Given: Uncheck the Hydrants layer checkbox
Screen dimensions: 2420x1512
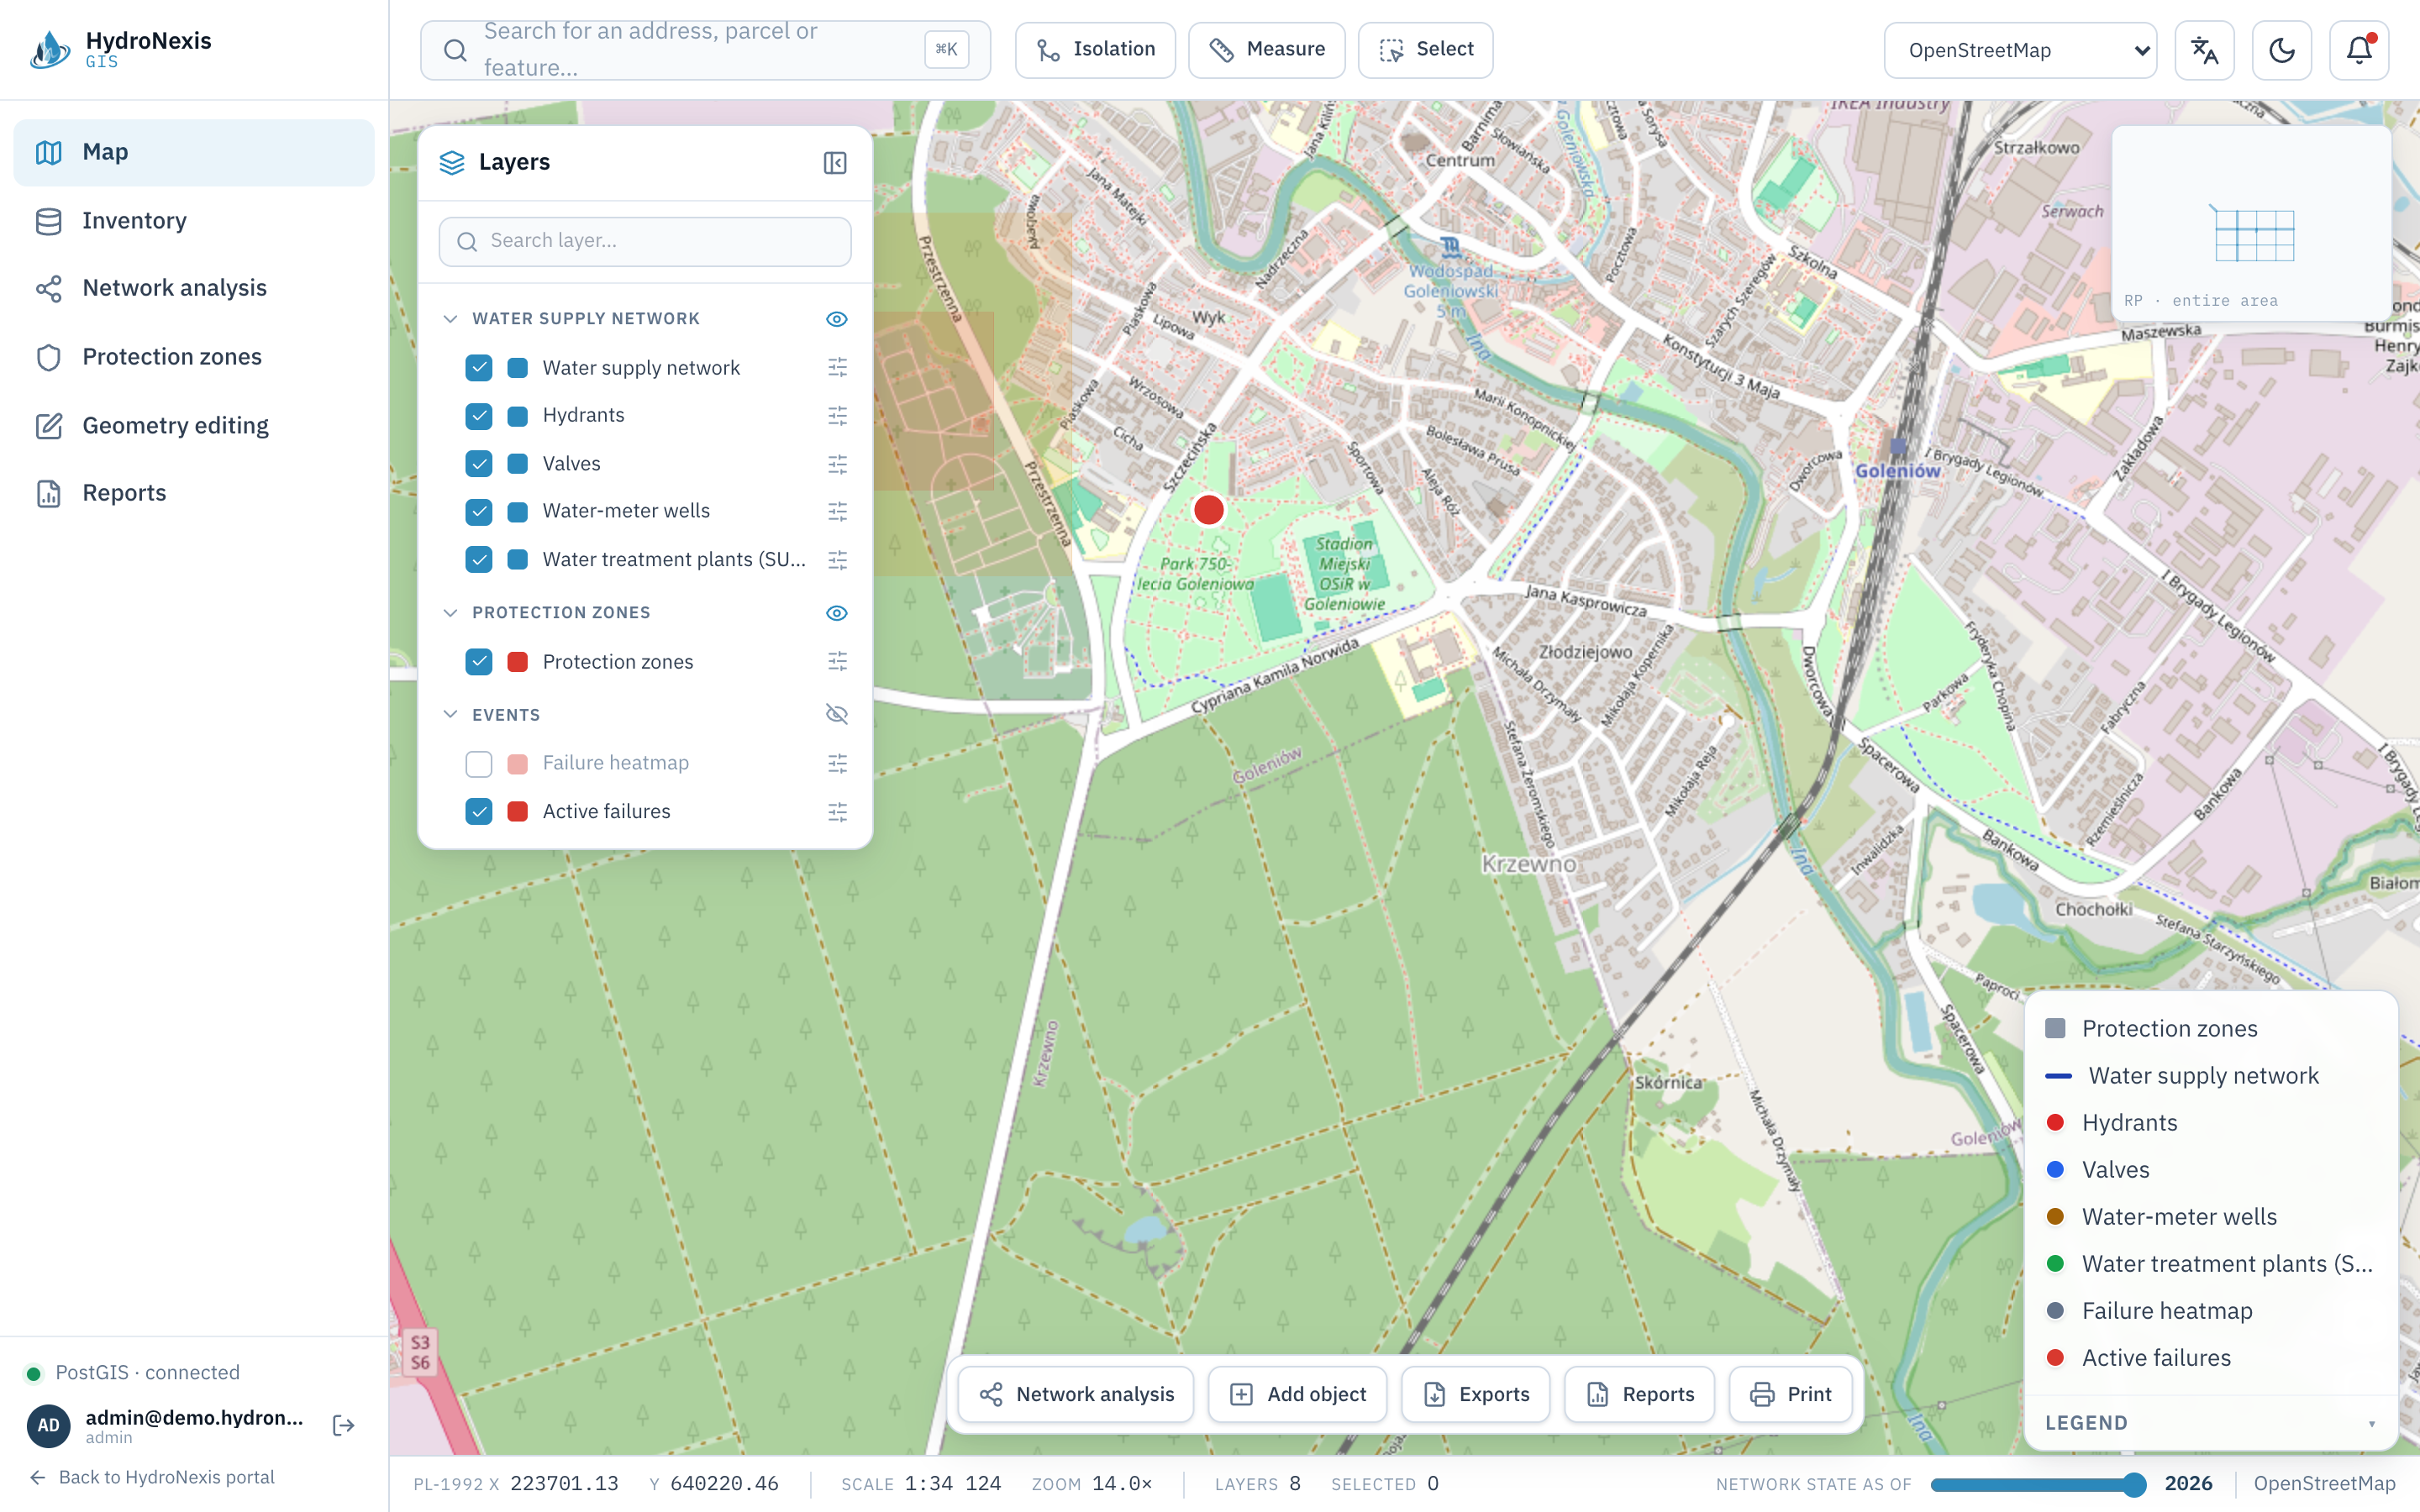Looking at the screenshot, I should click(x=479, y=415).
